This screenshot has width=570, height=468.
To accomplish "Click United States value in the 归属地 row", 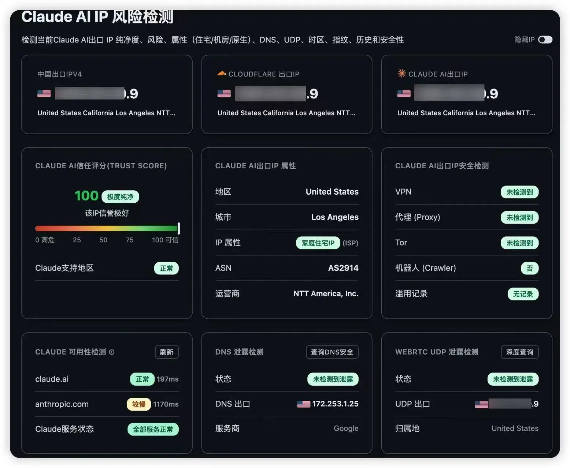I will pos(515,428).
